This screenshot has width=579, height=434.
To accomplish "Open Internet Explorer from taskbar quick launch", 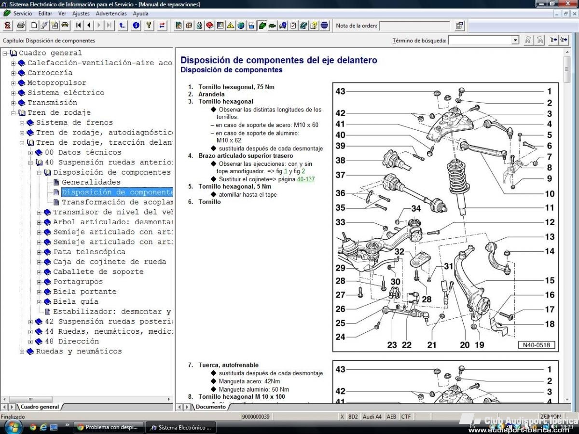I will [x=43, y=427].
